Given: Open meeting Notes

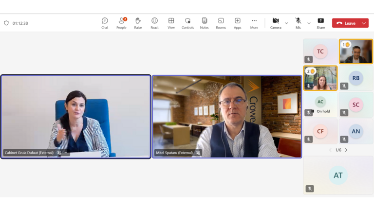Looking at the screenshot, I should [204, 23].
